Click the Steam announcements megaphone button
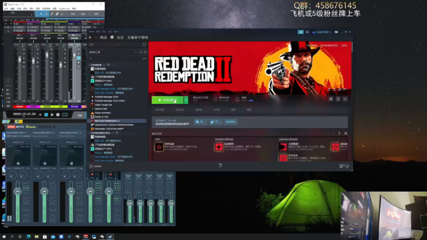 [x=301, y=32]
